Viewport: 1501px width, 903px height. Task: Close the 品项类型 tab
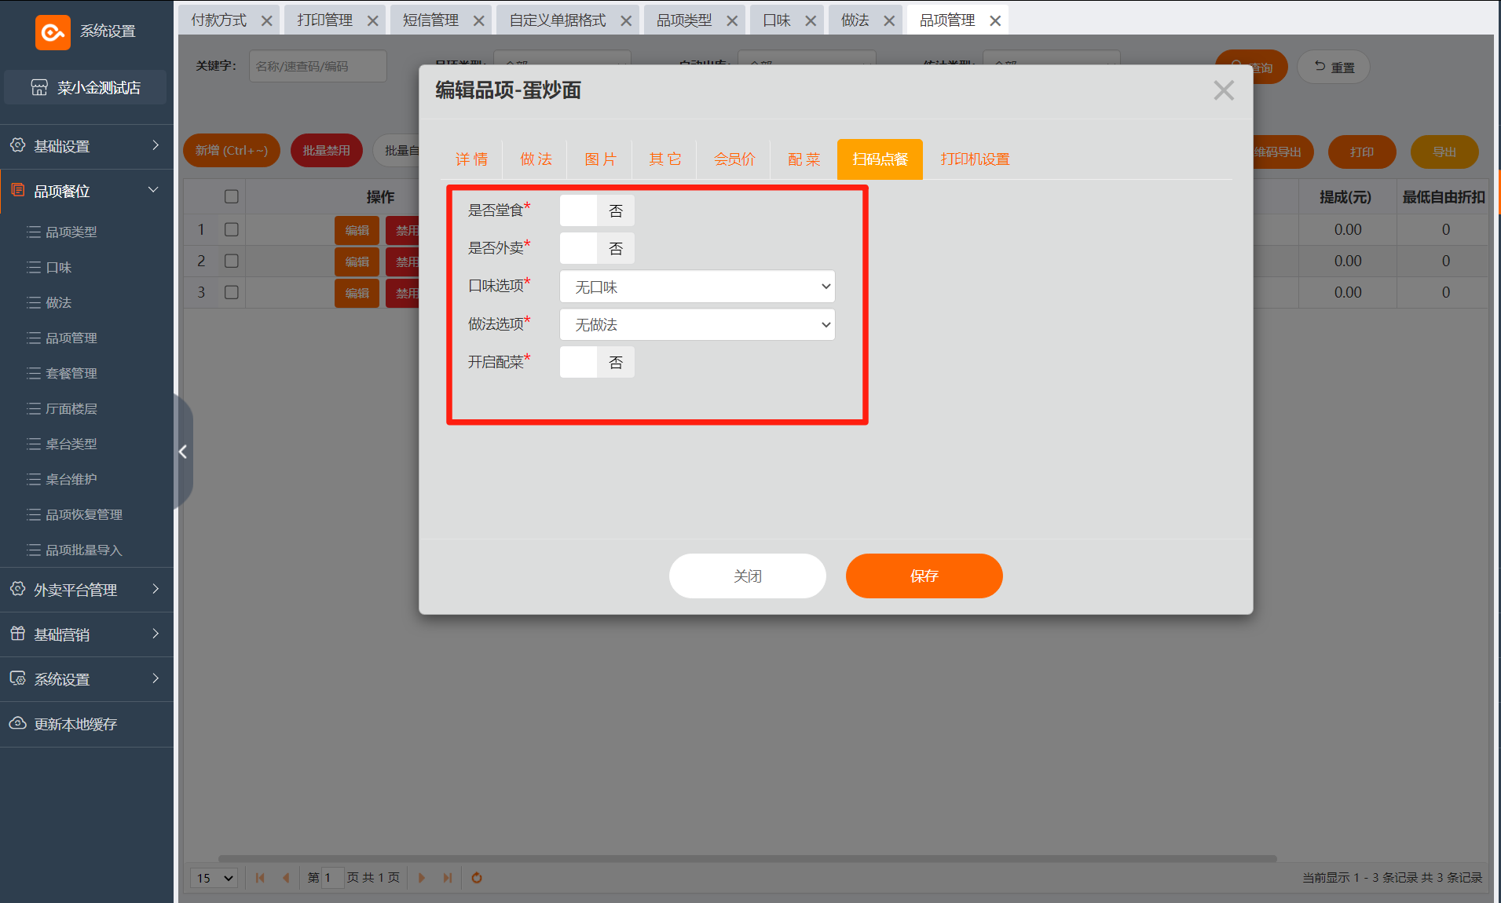pyautogui.click(x=732, y=20)
